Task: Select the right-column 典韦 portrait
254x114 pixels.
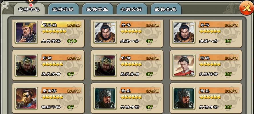Action: (x=184, y=32)
